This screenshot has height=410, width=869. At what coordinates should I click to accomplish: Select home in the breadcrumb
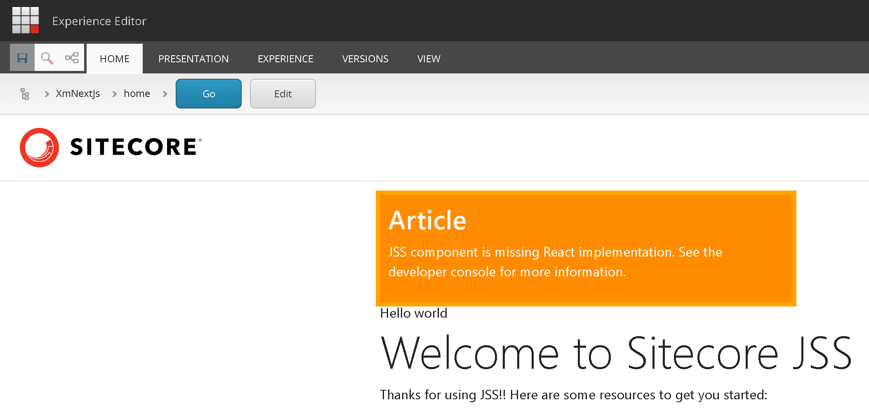[137, 94]
